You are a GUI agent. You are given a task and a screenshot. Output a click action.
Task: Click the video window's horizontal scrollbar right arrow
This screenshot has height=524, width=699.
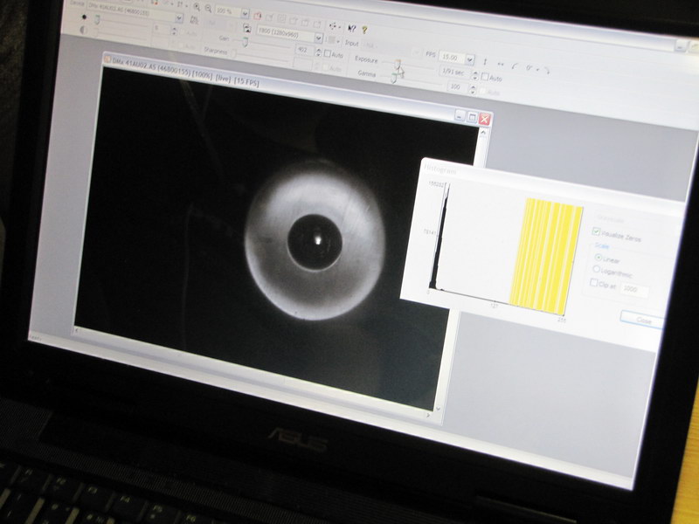429,414
